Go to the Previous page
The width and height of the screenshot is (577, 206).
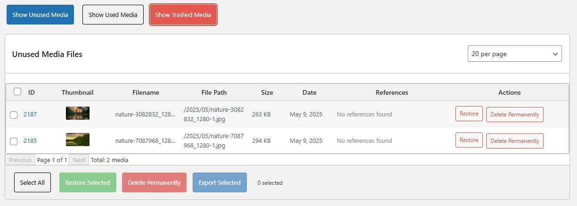[x=20, y=160]
